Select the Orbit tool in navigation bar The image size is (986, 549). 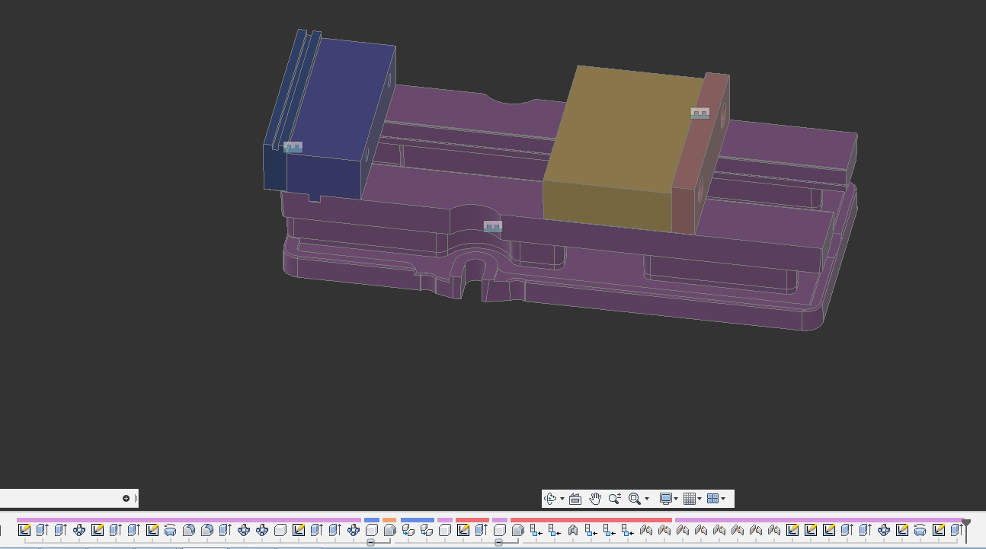click(x=550, y=499)
